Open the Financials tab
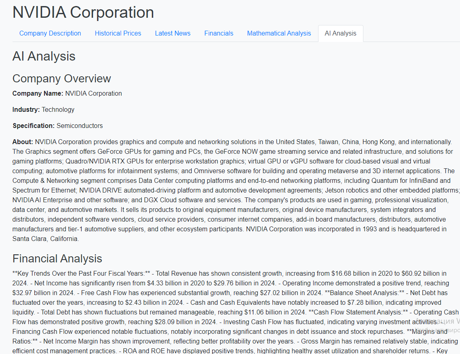 point(219,34)
